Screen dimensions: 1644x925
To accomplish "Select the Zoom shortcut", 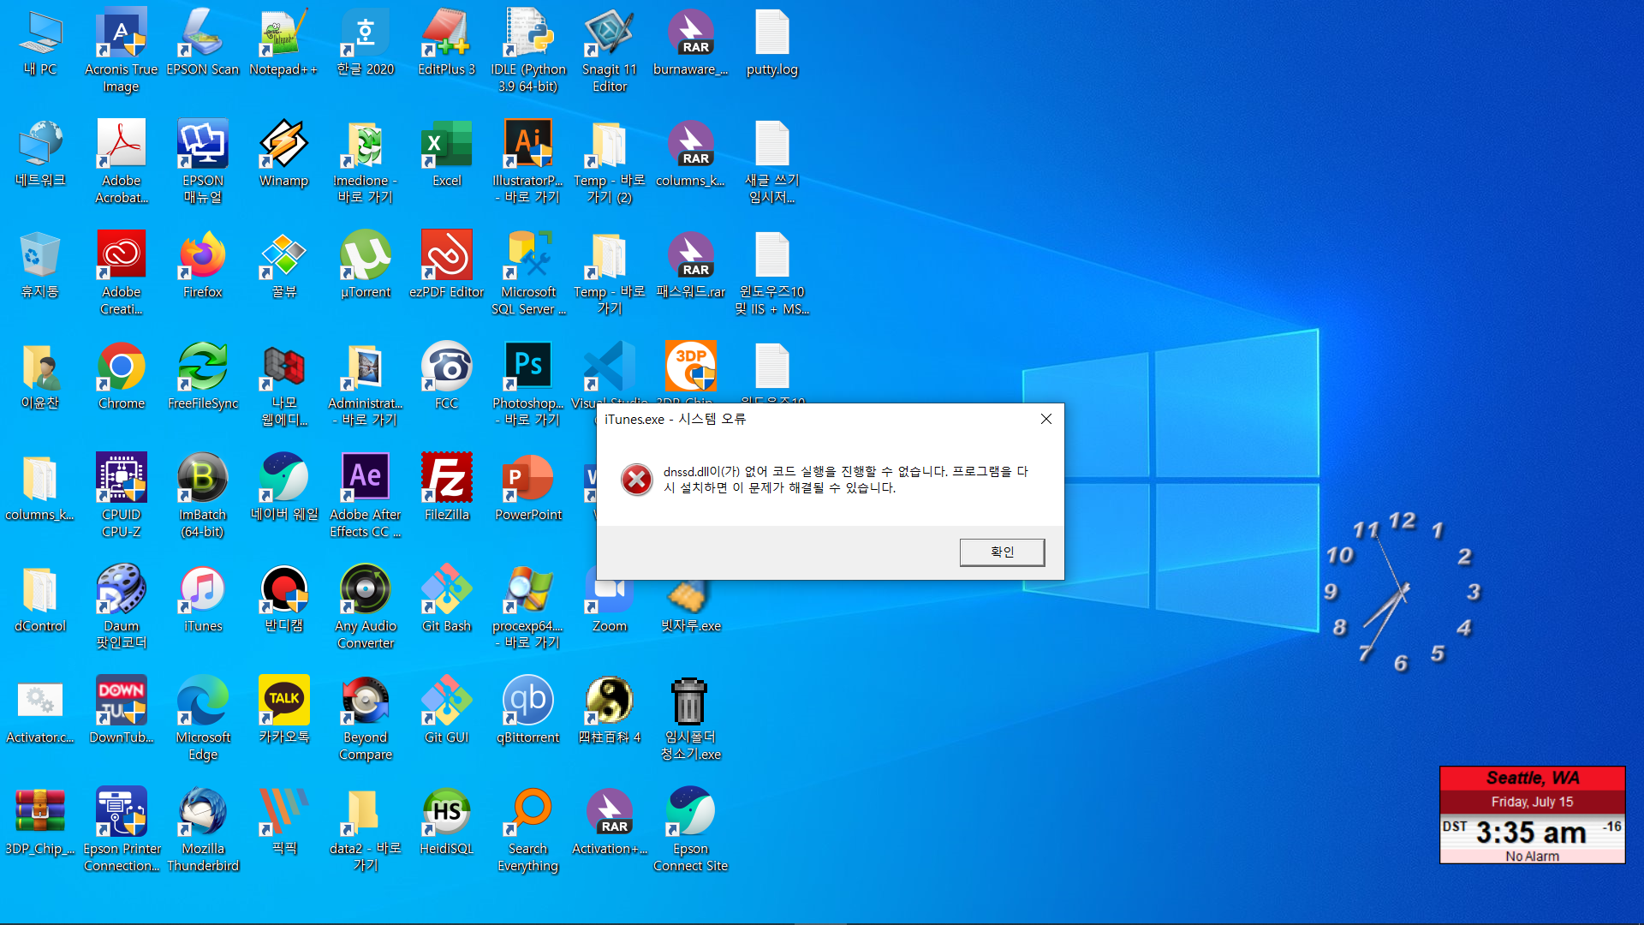I will (x=610, y=600).
